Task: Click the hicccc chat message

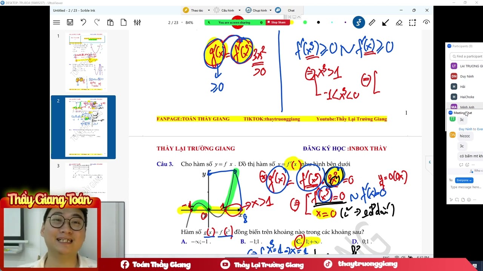Action: [465, 136]
